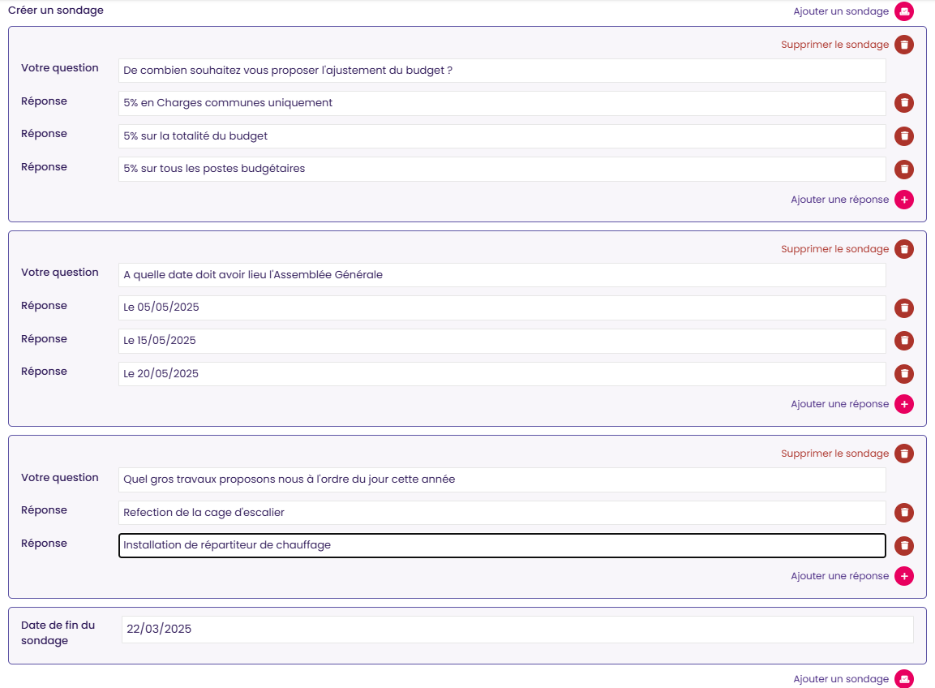This screenshot has height=688, width=935.
Task: Click the trash icon for '5% sur tous les postes budgétaires'
Action: click(x=904, y=170)
